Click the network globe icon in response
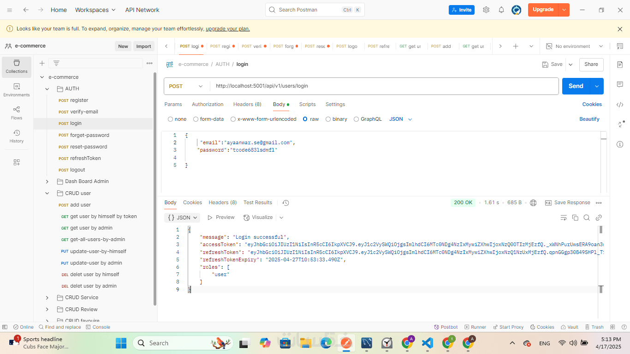The image size is (630, 354). pyautogui.click(x=533, y=203)
